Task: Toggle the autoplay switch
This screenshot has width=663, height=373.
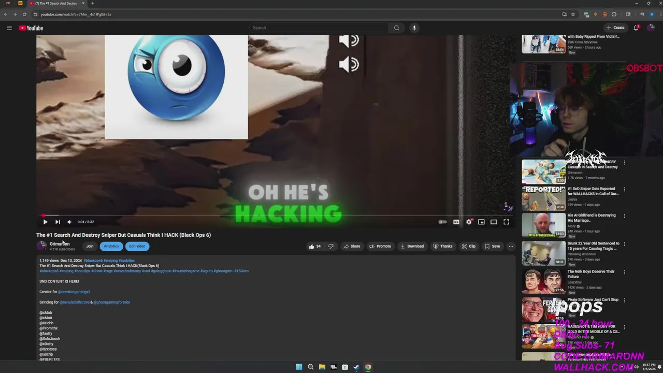Action: pyautogui.click(x=443, y=222)
